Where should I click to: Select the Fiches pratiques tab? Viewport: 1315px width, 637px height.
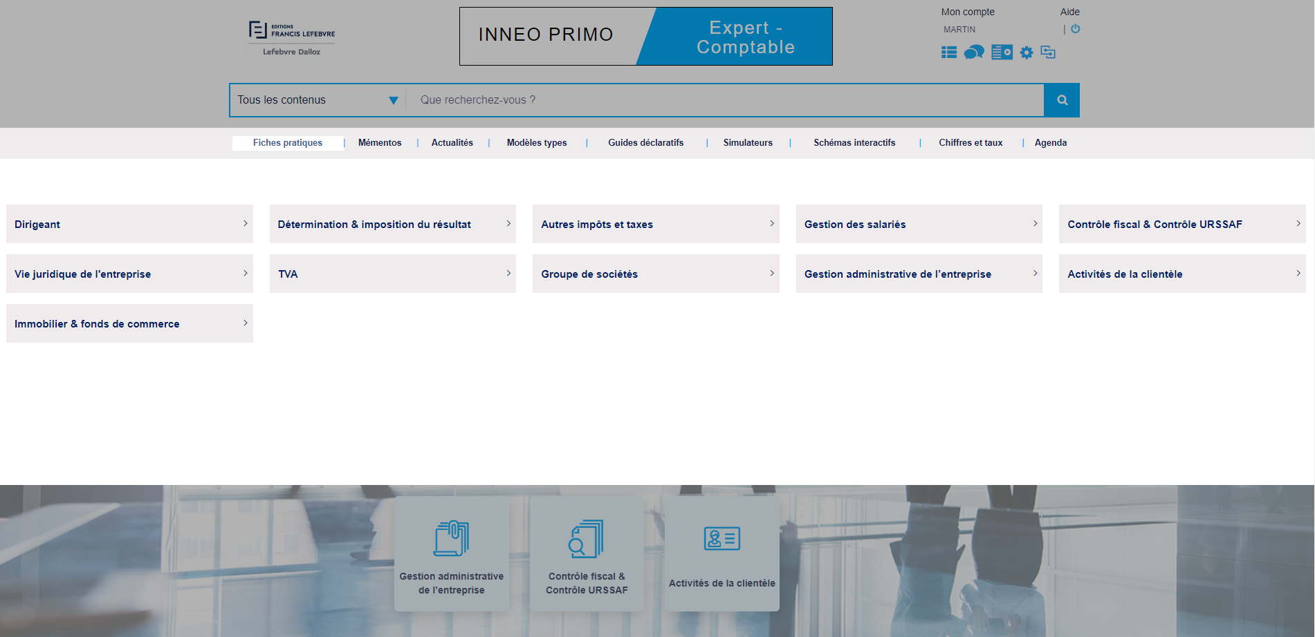coord(288,143)
